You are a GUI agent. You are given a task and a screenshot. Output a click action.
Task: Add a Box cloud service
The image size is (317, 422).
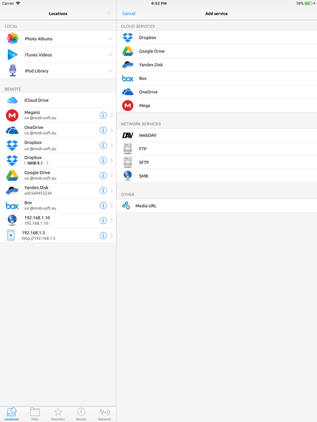coord(217,79)
